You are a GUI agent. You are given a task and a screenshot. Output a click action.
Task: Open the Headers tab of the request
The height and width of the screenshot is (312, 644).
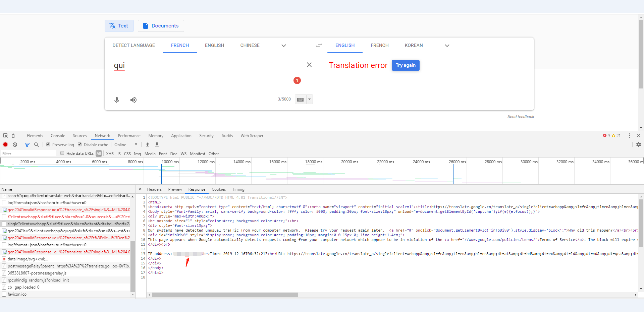coord(154,189)
